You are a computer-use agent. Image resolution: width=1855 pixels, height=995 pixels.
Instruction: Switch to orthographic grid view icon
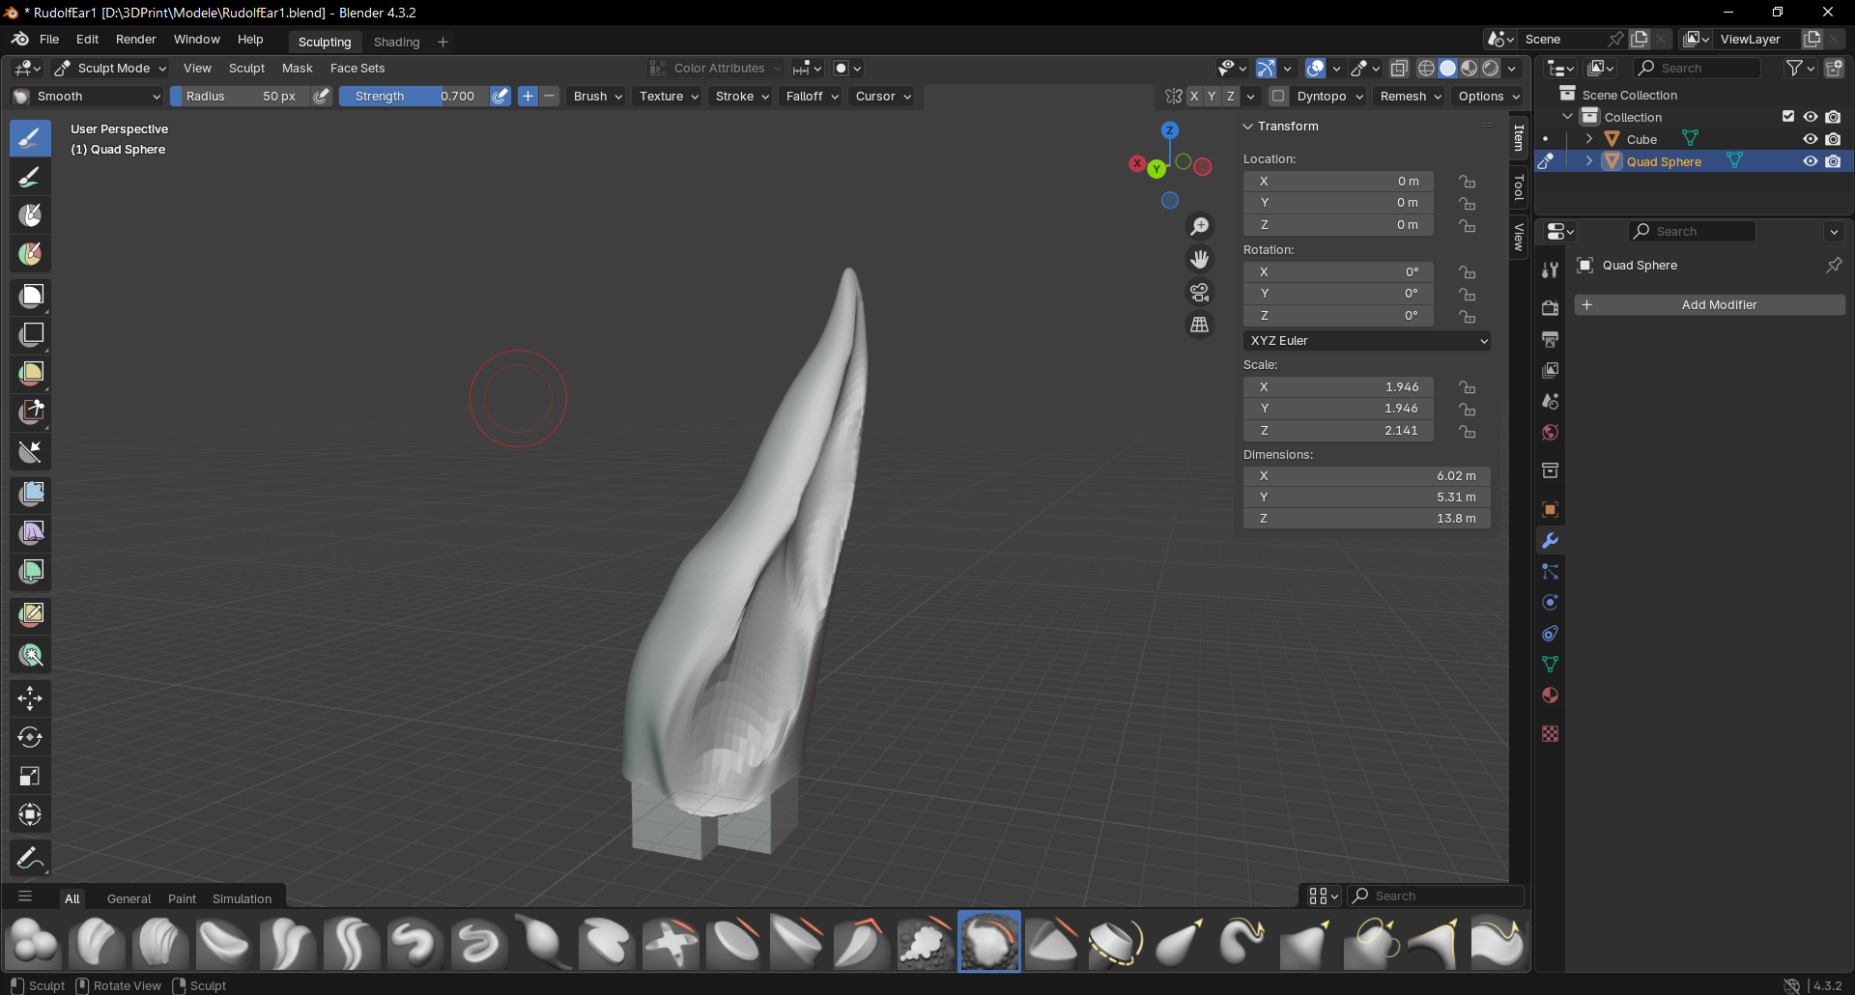pos(1200,325)
